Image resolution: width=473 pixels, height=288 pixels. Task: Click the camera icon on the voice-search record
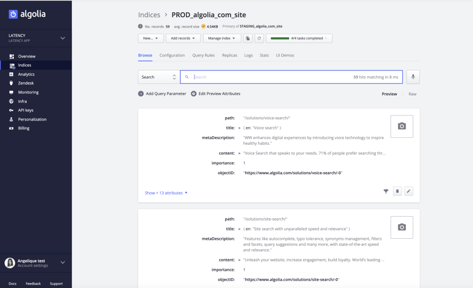tap(402, 126)
